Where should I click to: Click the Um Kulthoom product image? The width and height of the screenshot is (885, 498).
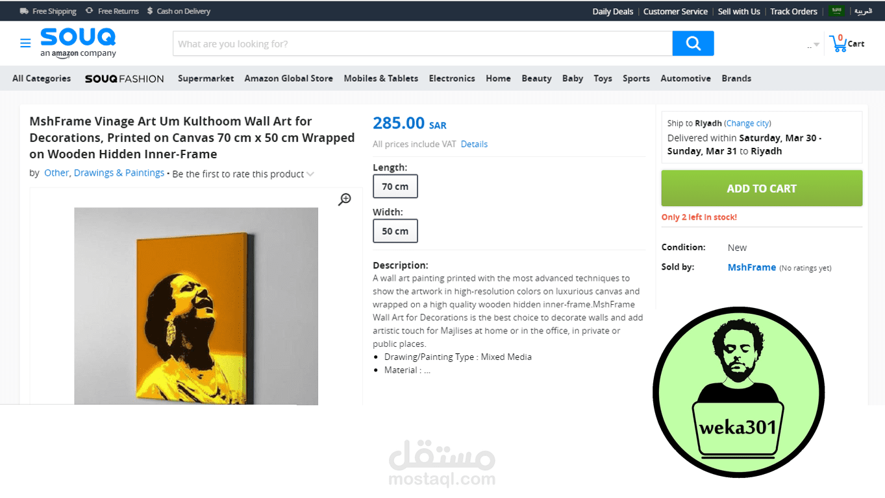(196, 306)
